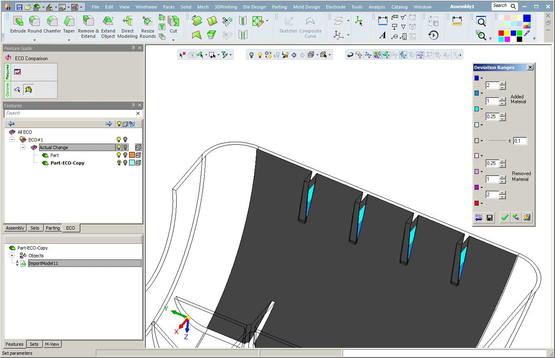The image size is (555, 358).
Task: Select the ImportModel11 feature
Action: point(43,263)
